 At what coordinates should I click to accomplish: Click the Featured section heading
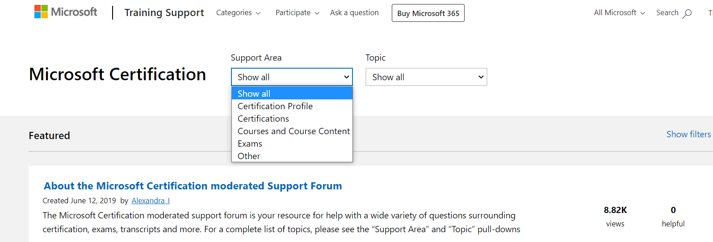[x=49, y=135]
